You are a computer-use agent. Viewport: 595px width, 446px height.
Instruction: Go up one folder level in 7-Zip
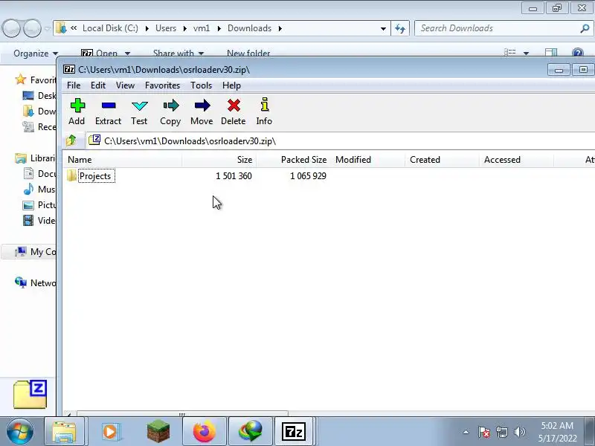pos(71,140)
